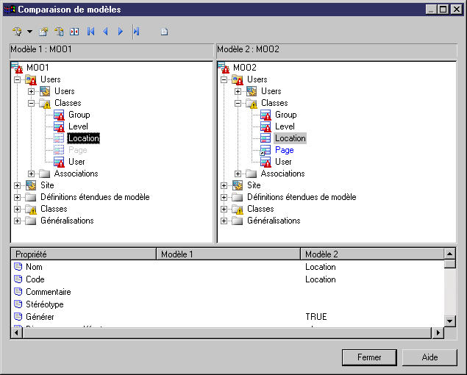Select the Group class in Modèle 1
The image size is (467, 375).
click(x=79, y=115)
